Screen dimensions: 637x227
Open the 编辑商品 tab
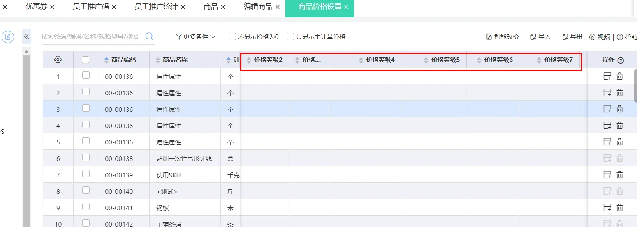click(x=258, y=7)
